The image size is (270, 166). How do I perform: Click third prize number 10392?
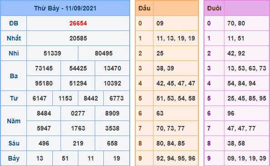point(112,83)
